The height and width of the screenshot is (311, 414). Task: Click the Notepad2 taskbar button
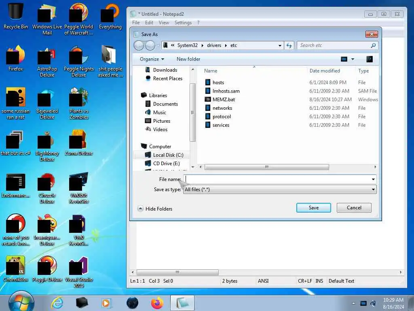coord(182,303)
